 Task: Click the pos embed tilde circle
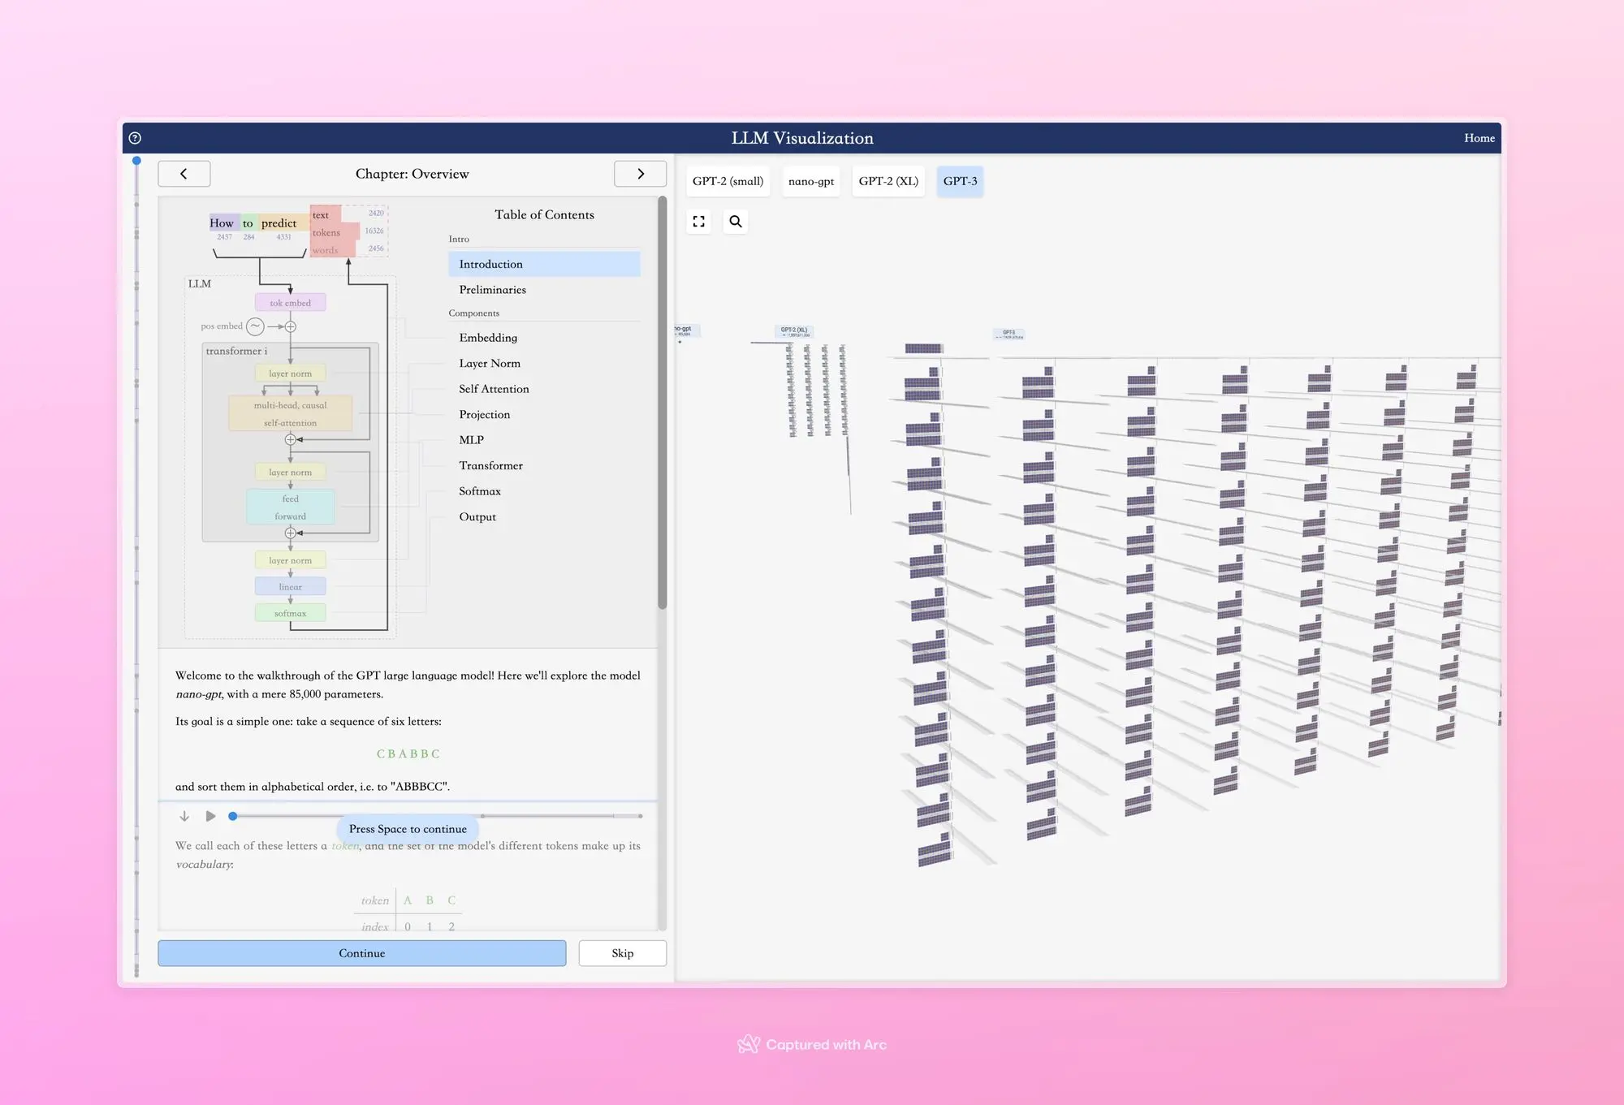[x=255, y=326]
